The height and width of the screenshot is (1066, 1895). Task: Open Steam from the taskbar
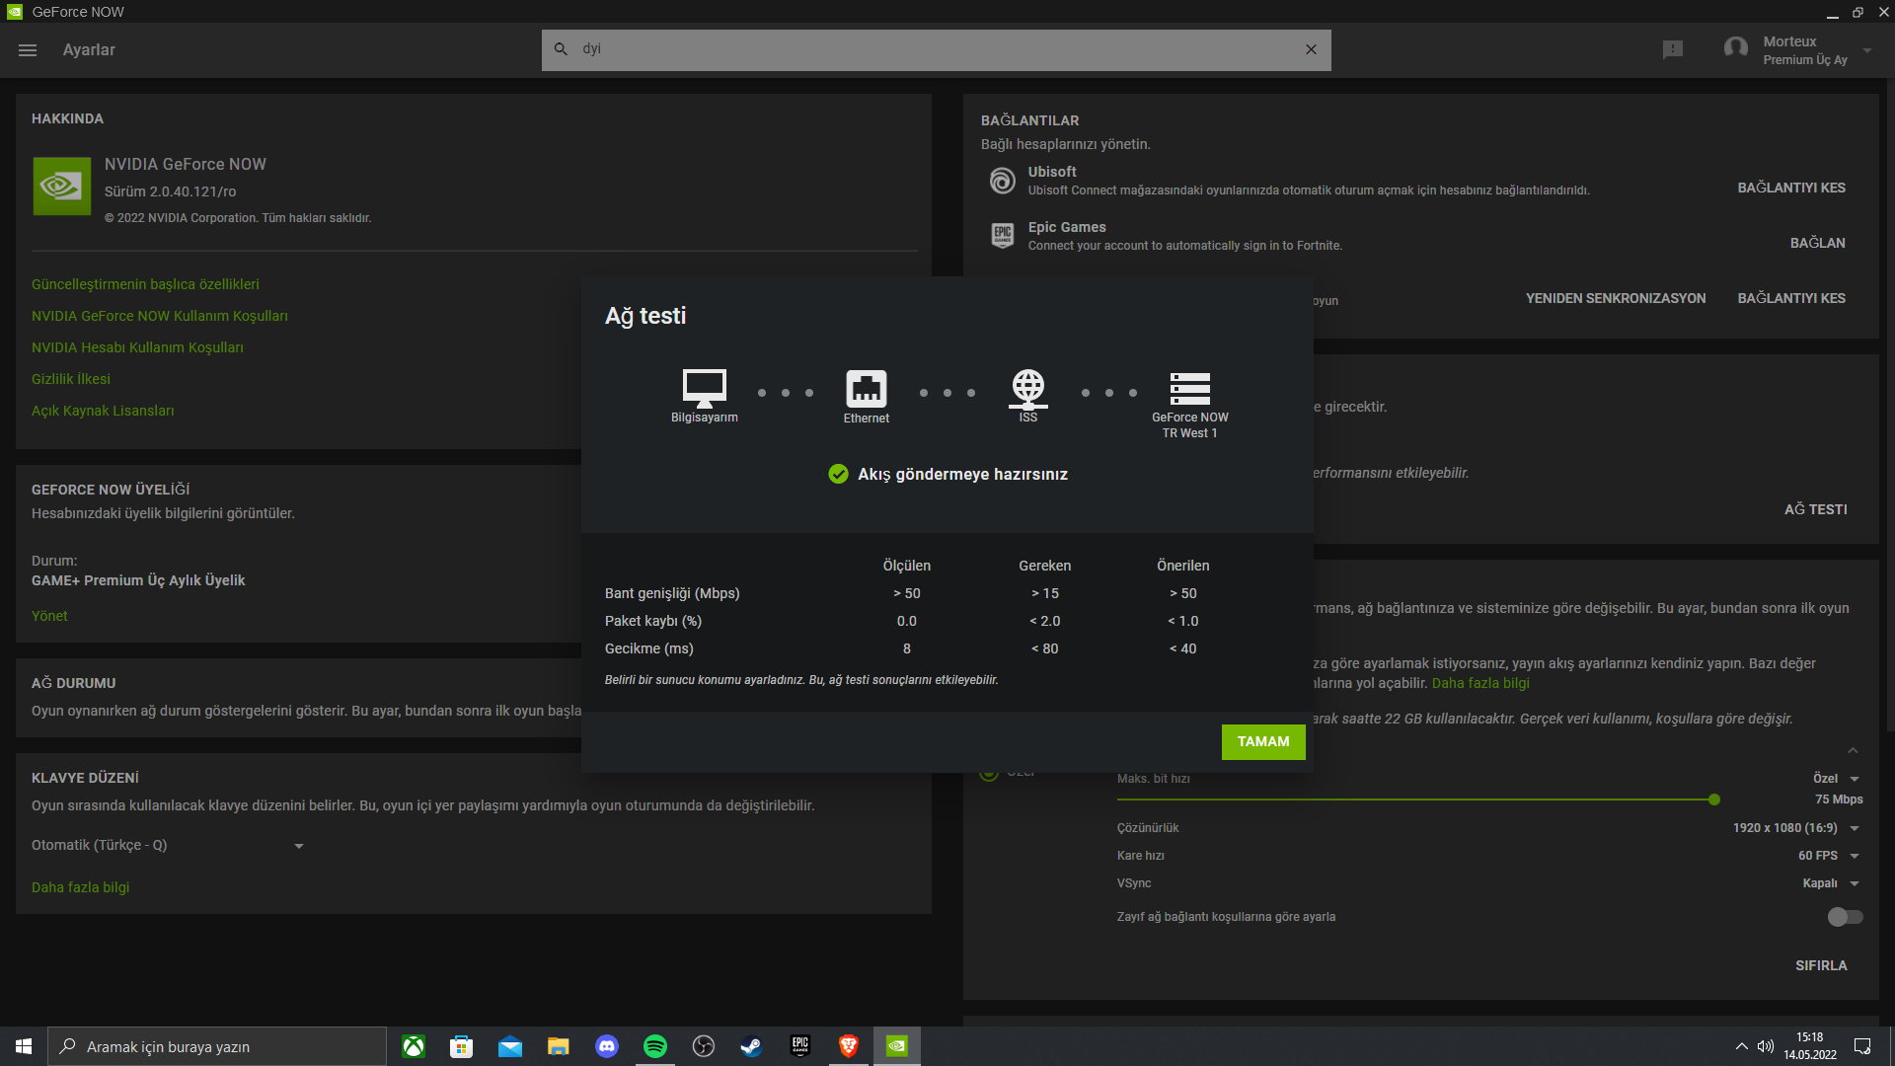pyautogui.click(x=751, y=1046)
